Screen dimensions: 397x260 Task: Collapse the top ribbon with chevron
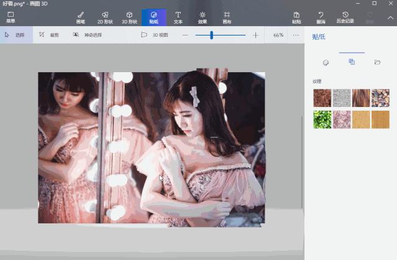pos(390,18)
